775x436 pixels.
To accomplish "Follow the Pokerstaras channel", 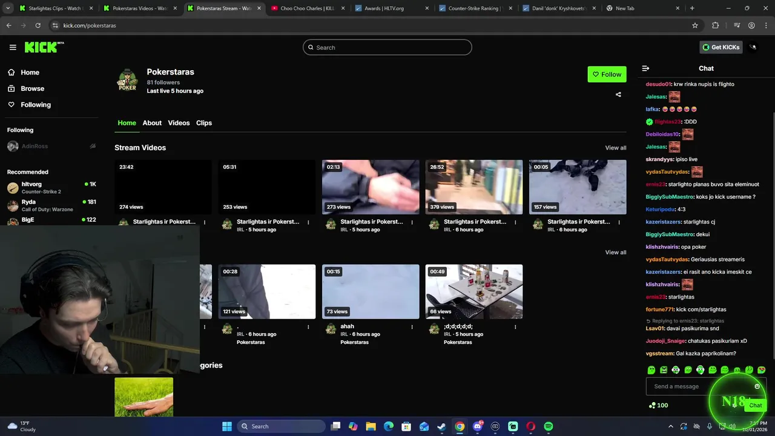I will pyautogui.click(x=607, y=74).
